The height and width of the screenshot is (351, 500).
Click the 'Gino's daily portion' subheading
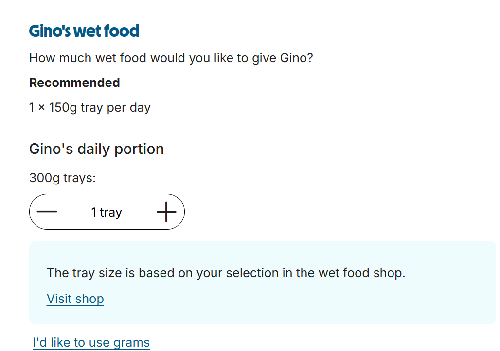point(96,149)
